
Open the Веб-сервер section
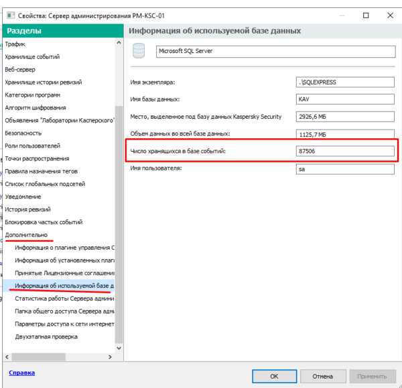click(20, 70)
